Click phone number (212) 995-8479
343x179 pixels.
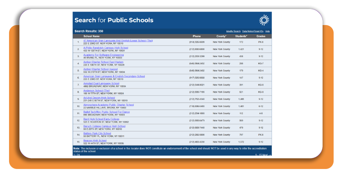(x=197, y=121)
